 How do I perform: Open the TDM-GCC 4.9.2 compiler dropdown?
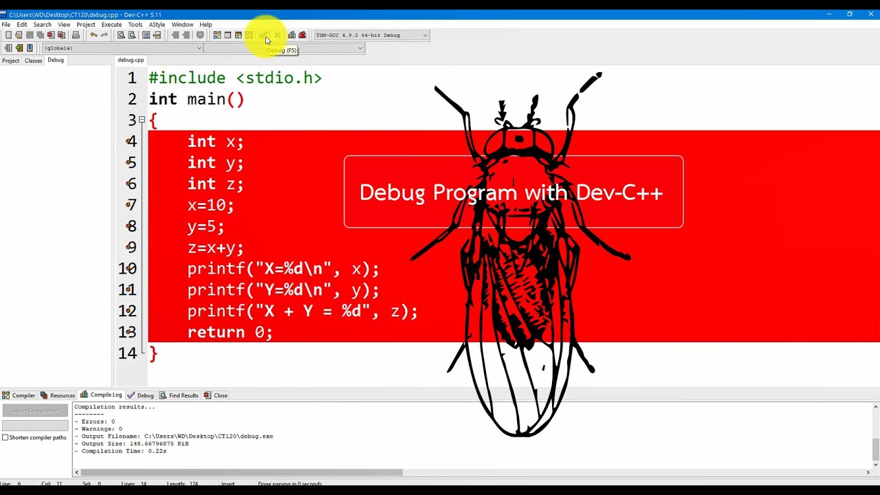(x=371, y=35)
